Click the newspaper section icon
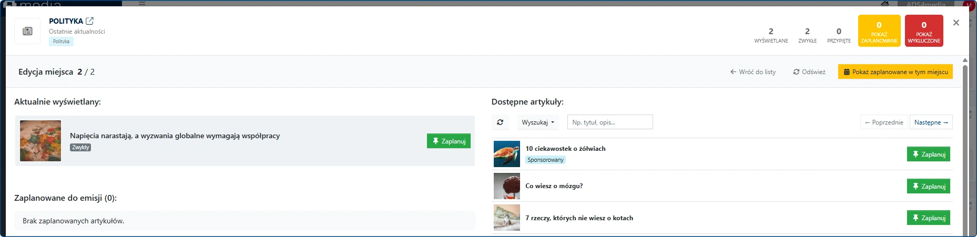This screenshot has width=977, height=237. point(27,31)
